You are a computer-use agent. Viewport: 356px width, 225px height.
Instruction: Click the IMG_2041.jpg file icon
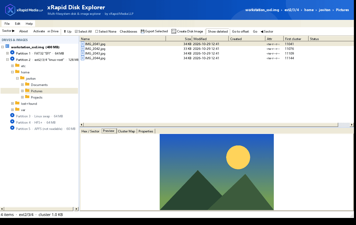coord(82,44)
